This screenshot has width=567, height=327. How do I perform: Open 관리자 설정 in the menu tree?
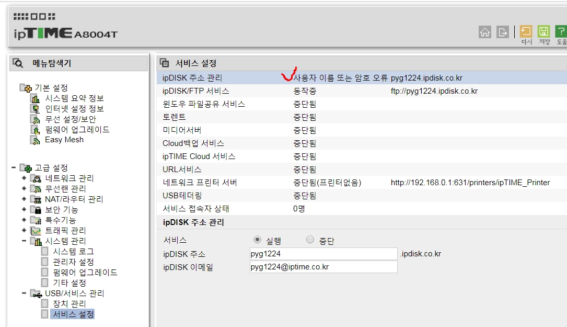73,262
